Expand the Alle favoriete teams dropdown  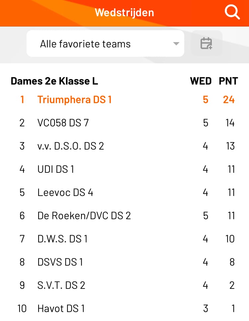point(105,43)
